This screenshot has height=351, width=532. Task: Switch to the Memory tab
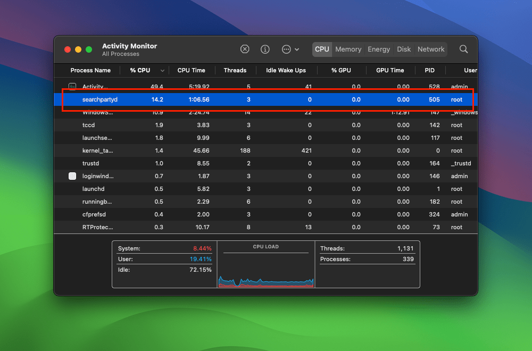(x=348, y=49)
